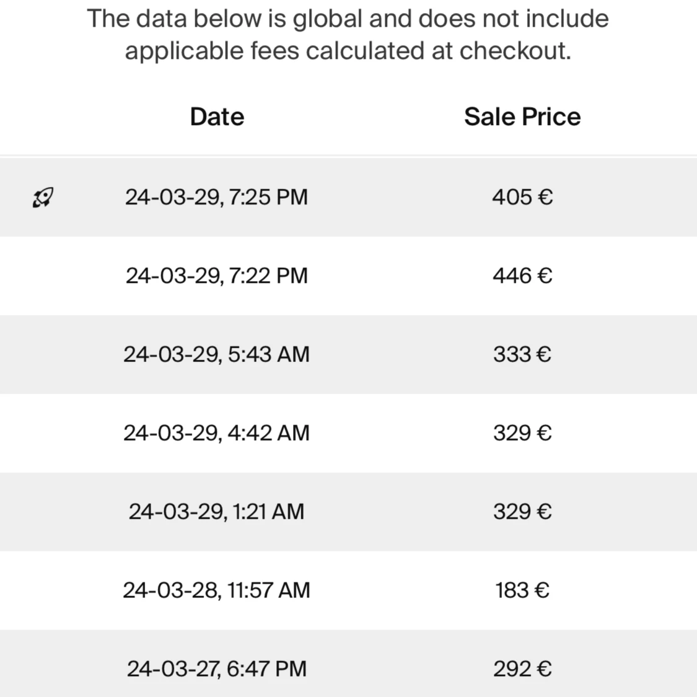
Task: Click the 329 € price for the 1:21 AM sale
Action: [522, 512]
